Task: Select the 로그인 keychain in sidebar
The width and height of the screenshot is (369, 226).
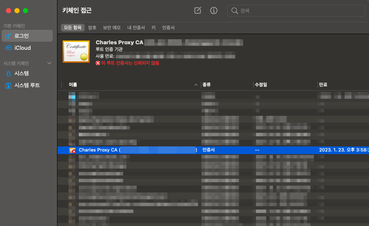Action: click(x=27, y=36)
